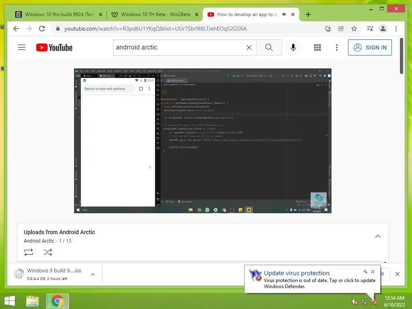View site security lock info
Image resolution: width=412 pixels, height=309 pixels.
[58, 29]
